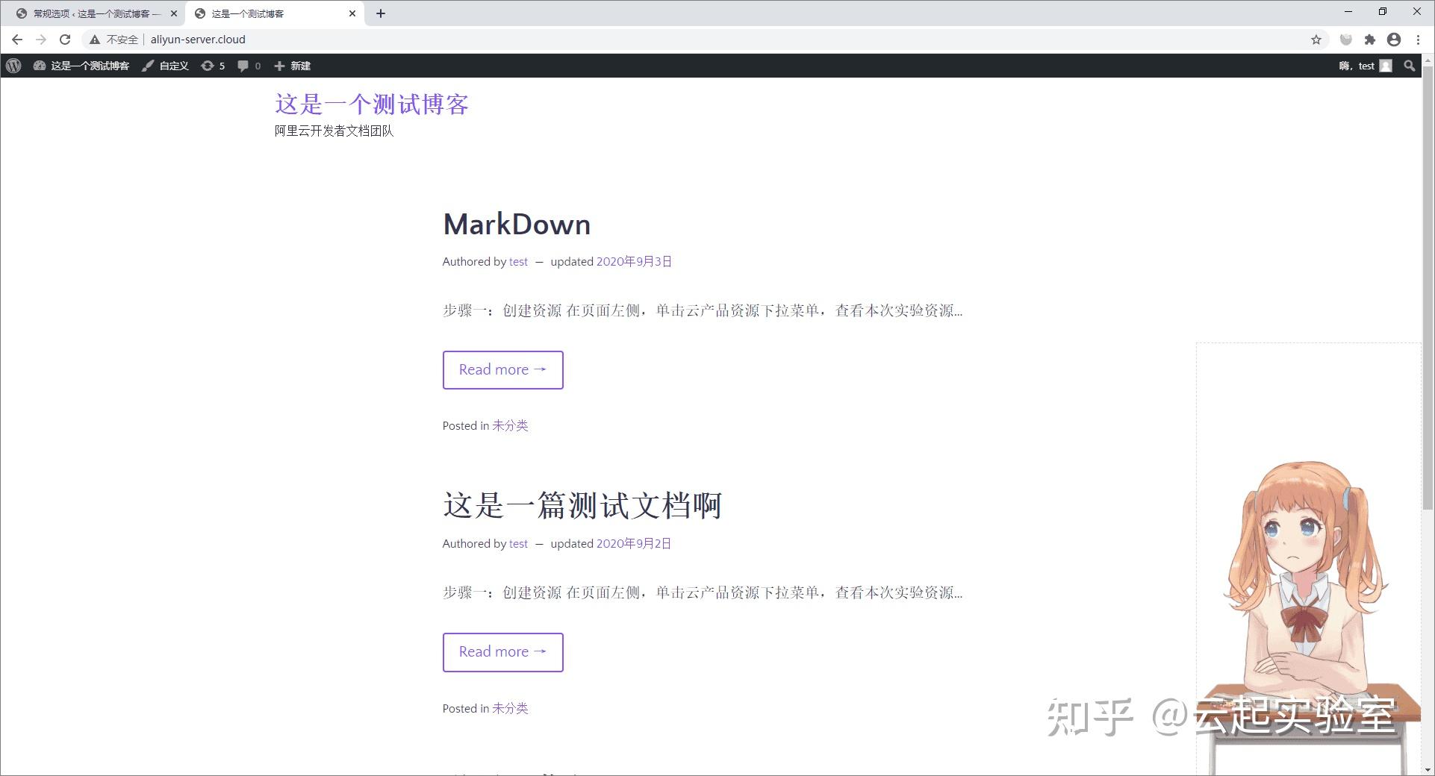The height and width of the screenshot is (776, 1435).
Task: Focus the address bar showing aliyun-server.cloud
Action: click(702, 40)
